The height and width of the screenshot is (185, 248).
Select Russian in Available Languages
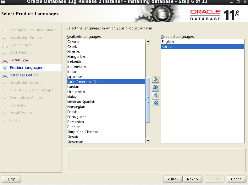point(106,127)
